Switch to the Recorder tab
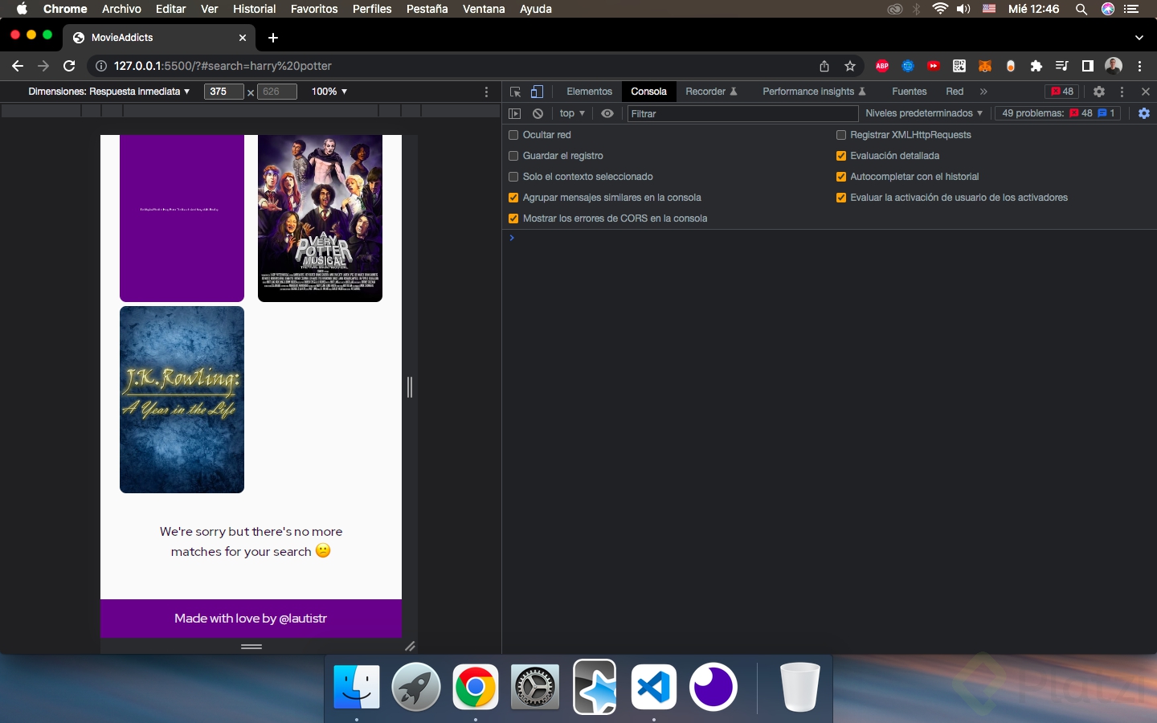 pos(711,92)
